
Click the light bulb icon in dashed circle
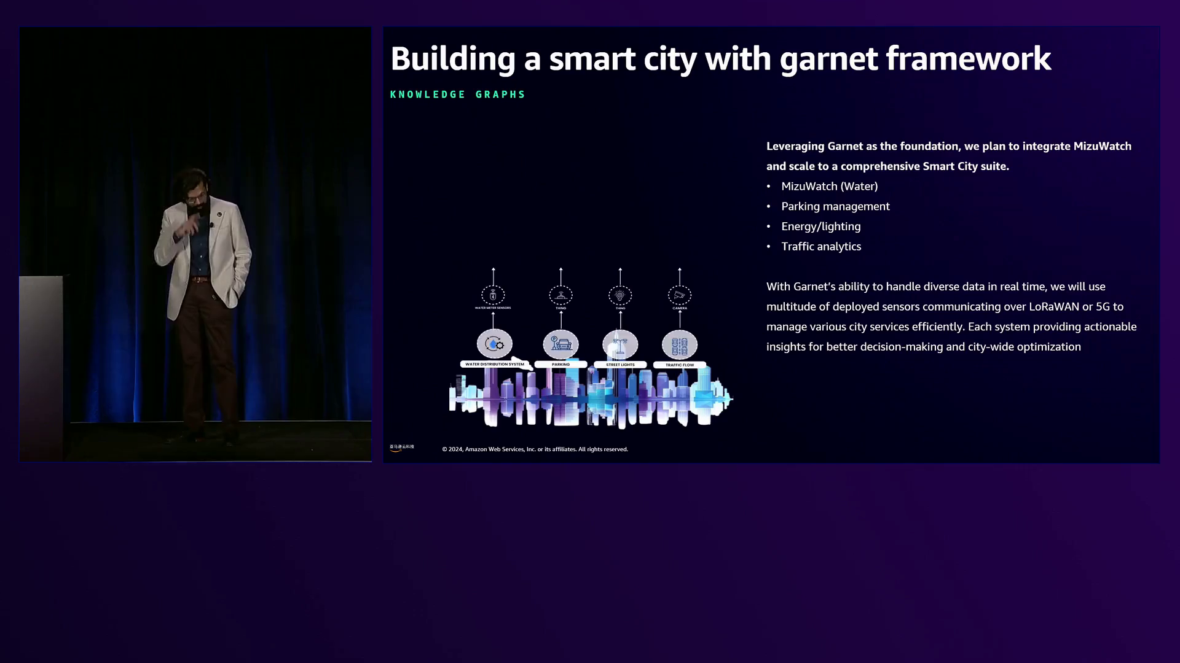coord(620,295)
